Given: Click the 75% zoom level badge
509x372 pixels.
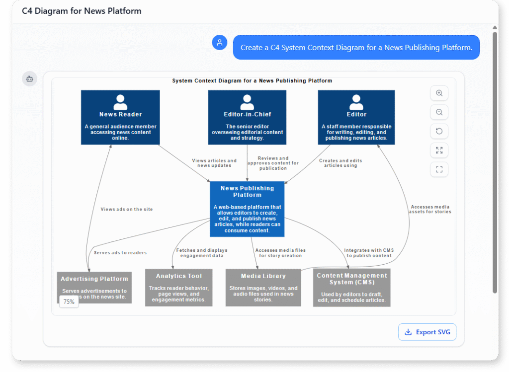Looking at the screenshot, I should (x=69, y=301).
